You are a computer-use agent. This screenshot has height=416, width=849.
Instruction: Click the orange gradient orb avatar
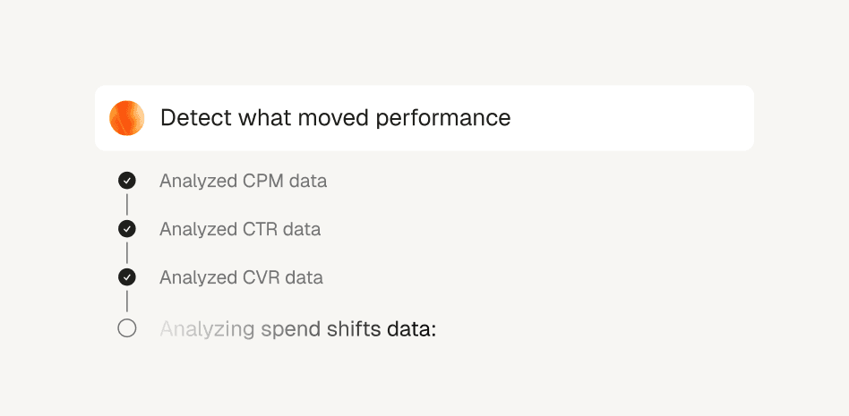[127, 118]
